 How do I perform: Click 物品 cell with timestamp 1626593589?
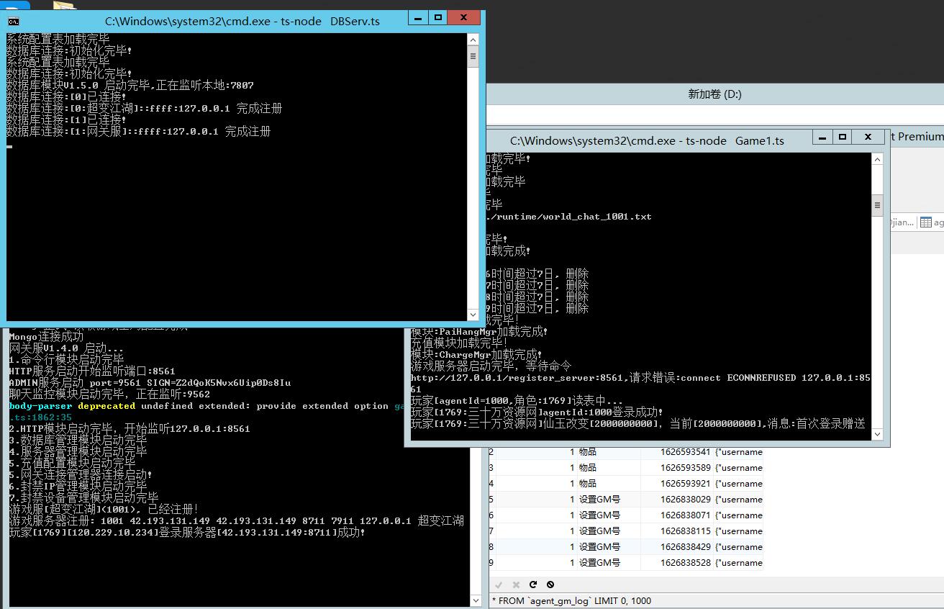click(588, 468)
